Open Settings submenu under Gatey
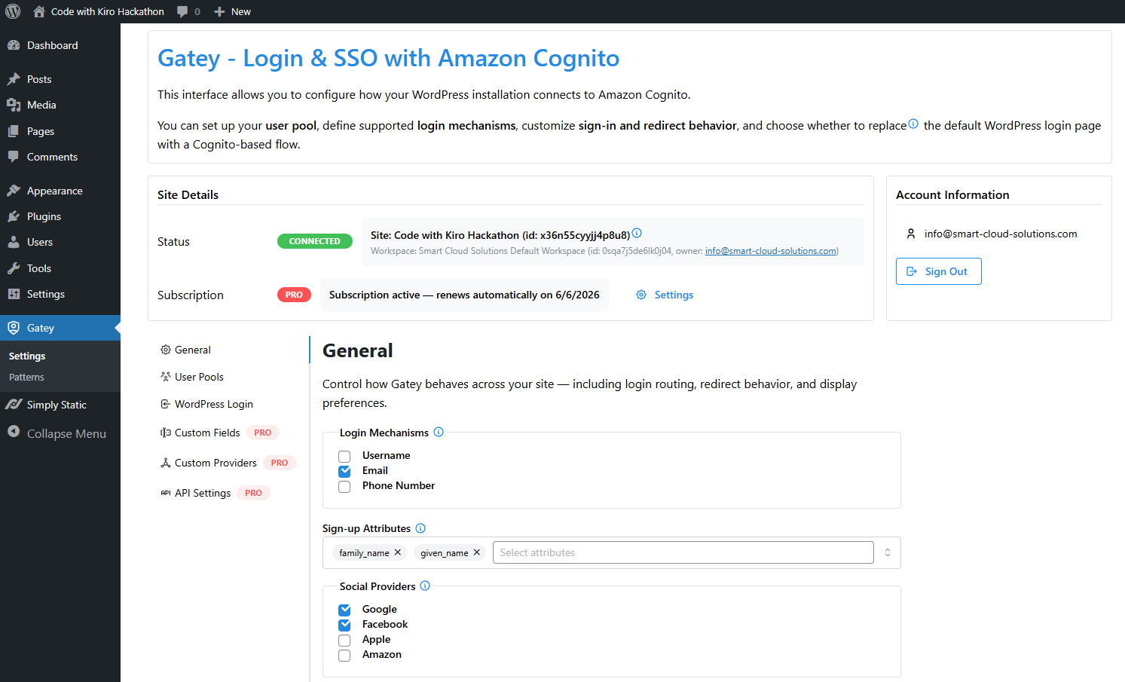The image size is (1125, 682). 27,356
